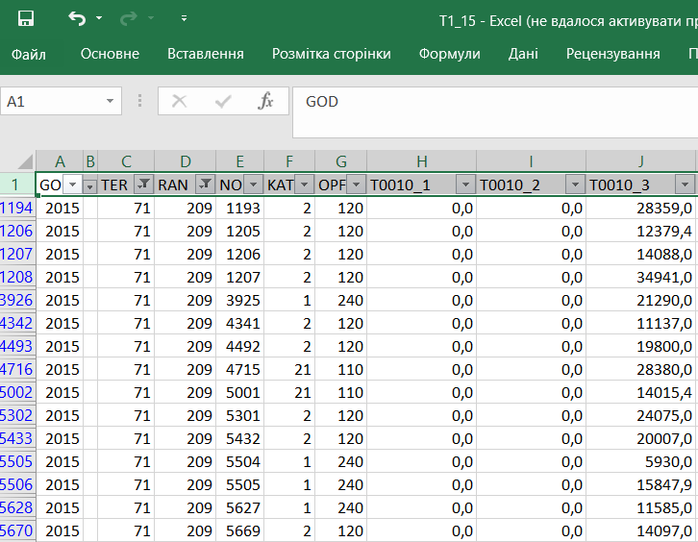Viewport: 698px width, 542px height.
Task: Open filter dropdown for NO column
Action: point(253,185)
